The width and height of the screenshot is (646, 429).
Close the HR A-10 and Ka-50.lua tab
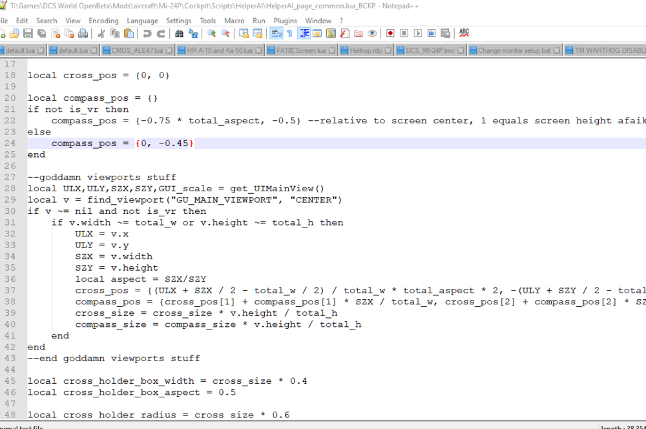coord(258,50)
